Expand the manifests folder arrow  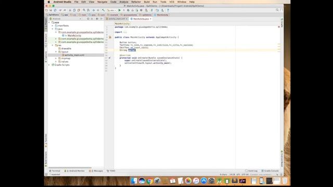[x=53, y=25]
